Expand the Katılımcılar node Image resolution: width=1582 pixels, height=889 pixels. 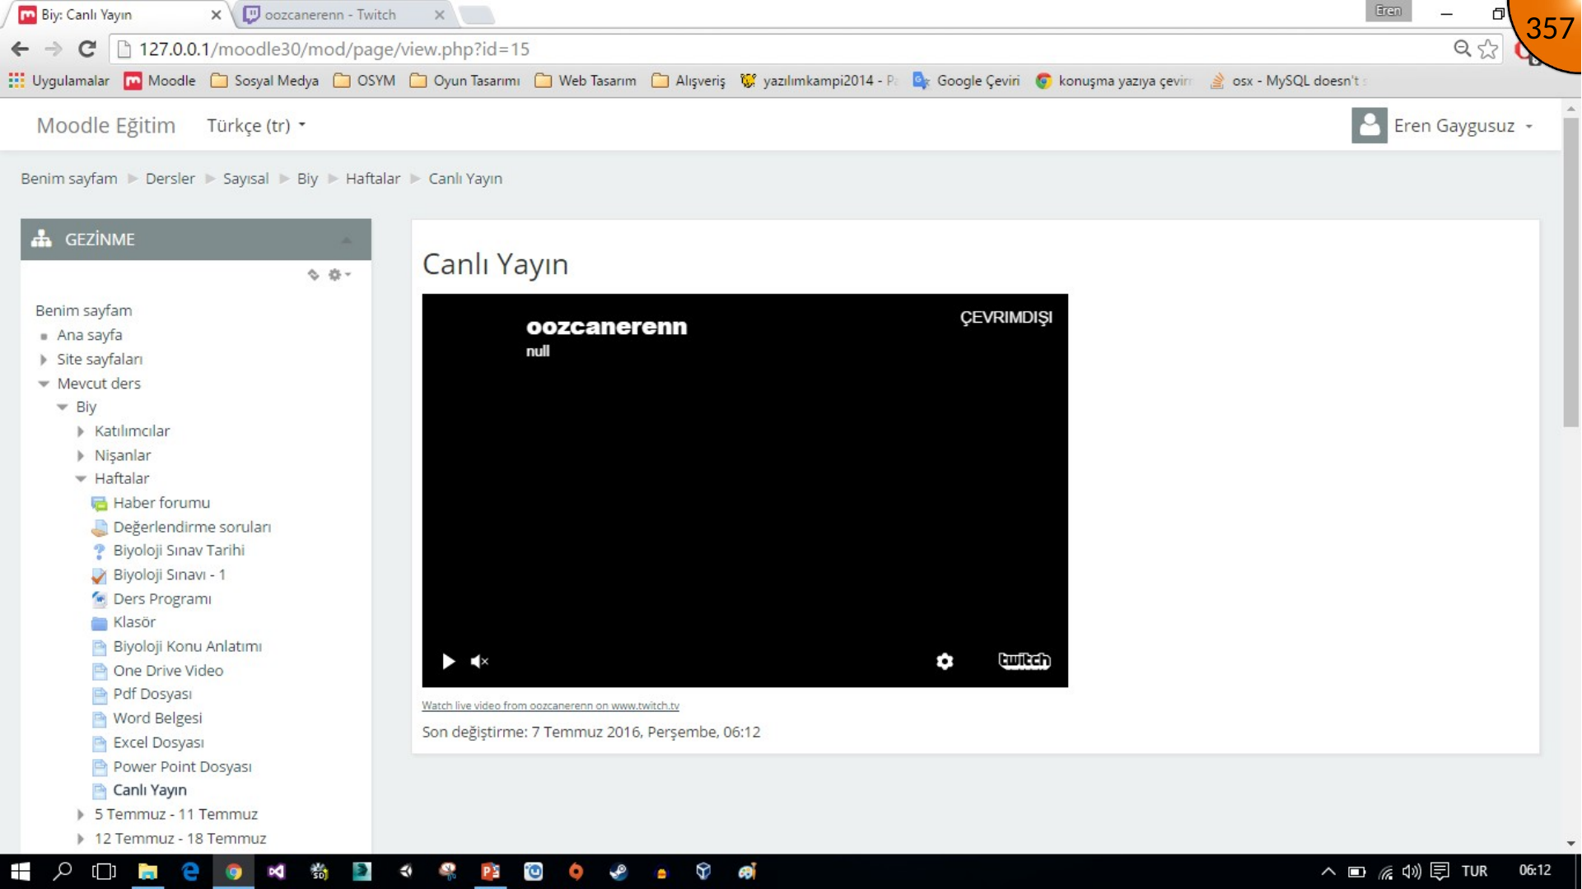[x=81, y=431]
